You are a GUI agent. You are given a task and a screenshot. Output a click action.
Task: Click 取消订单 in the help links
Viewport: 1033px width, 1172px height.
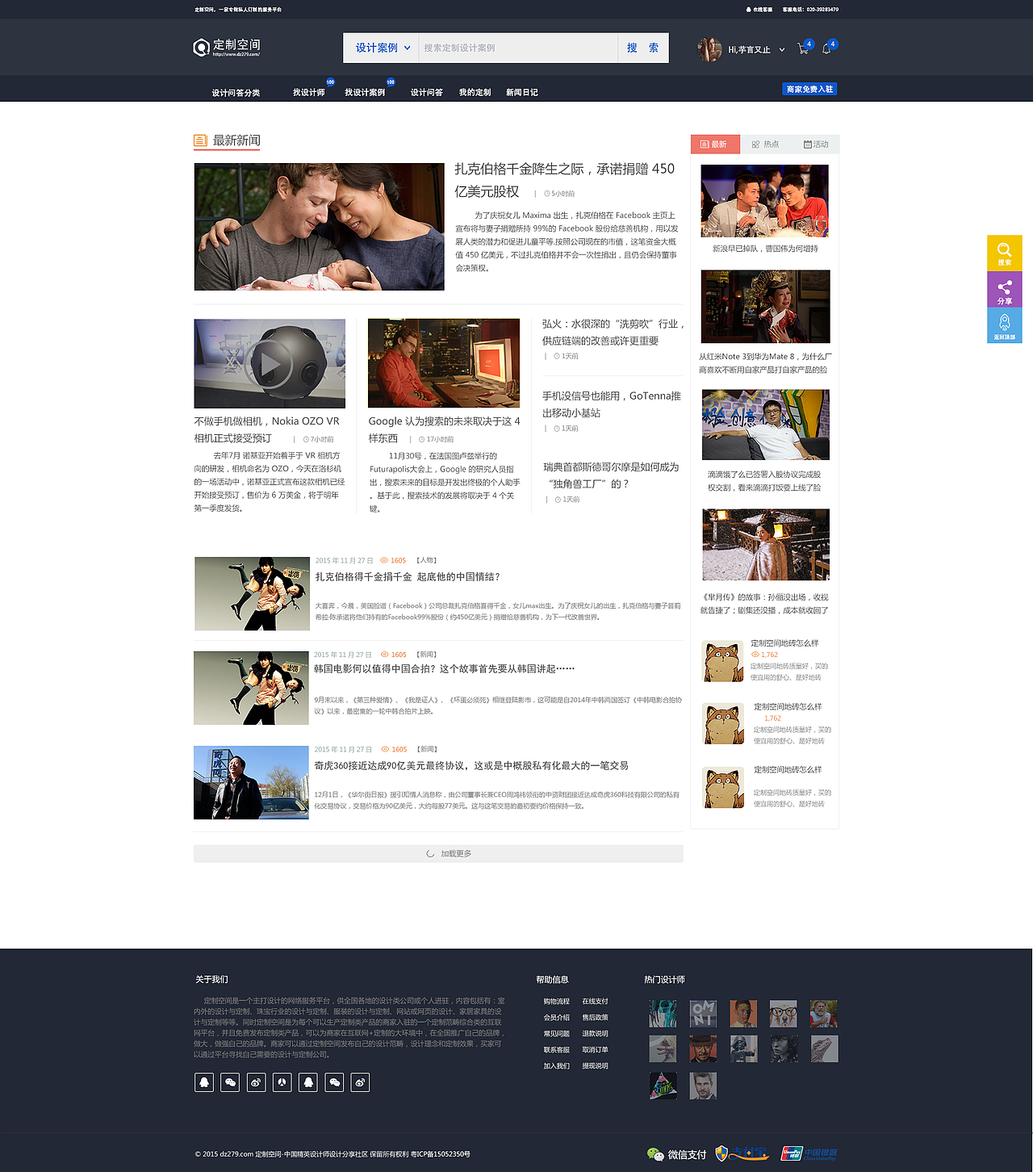tap(596, 1050)
